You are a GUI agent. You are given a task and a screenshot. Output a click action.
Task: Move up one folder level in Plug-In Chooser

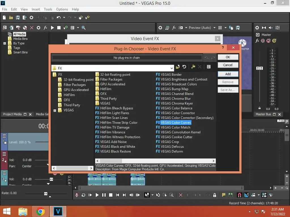click(178, 67)
